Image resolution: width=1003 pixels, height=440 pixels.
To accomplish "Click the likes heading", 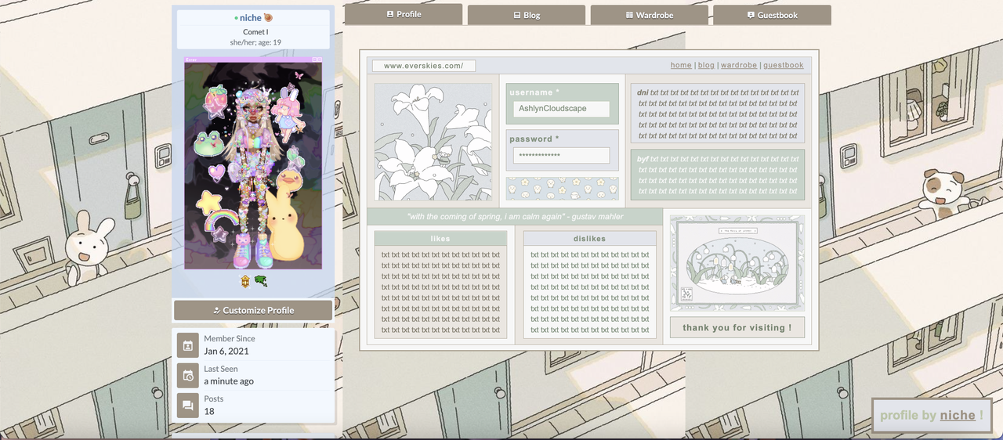I will click(440, 238).
